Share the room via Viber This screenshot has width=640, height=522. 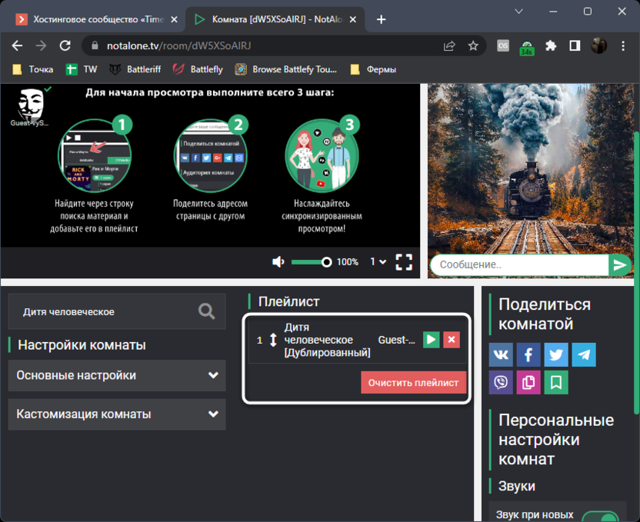(x=501, y=382)
